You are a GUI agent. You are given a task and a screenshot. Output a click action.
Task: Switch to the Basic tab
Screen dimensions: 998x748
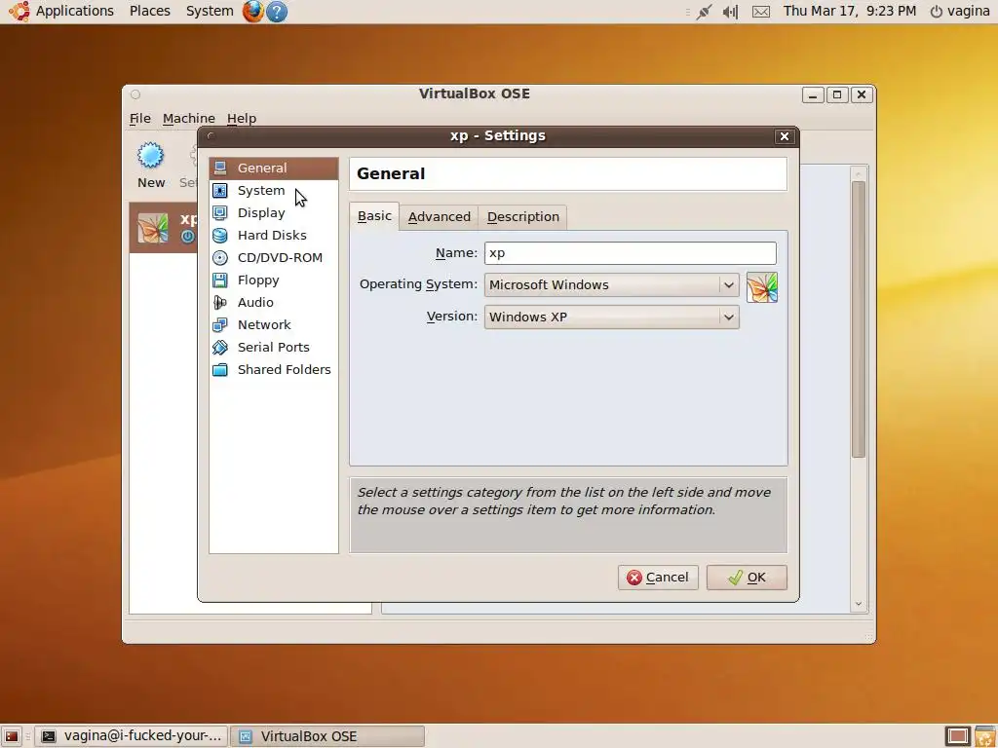(x=374, y=216)
